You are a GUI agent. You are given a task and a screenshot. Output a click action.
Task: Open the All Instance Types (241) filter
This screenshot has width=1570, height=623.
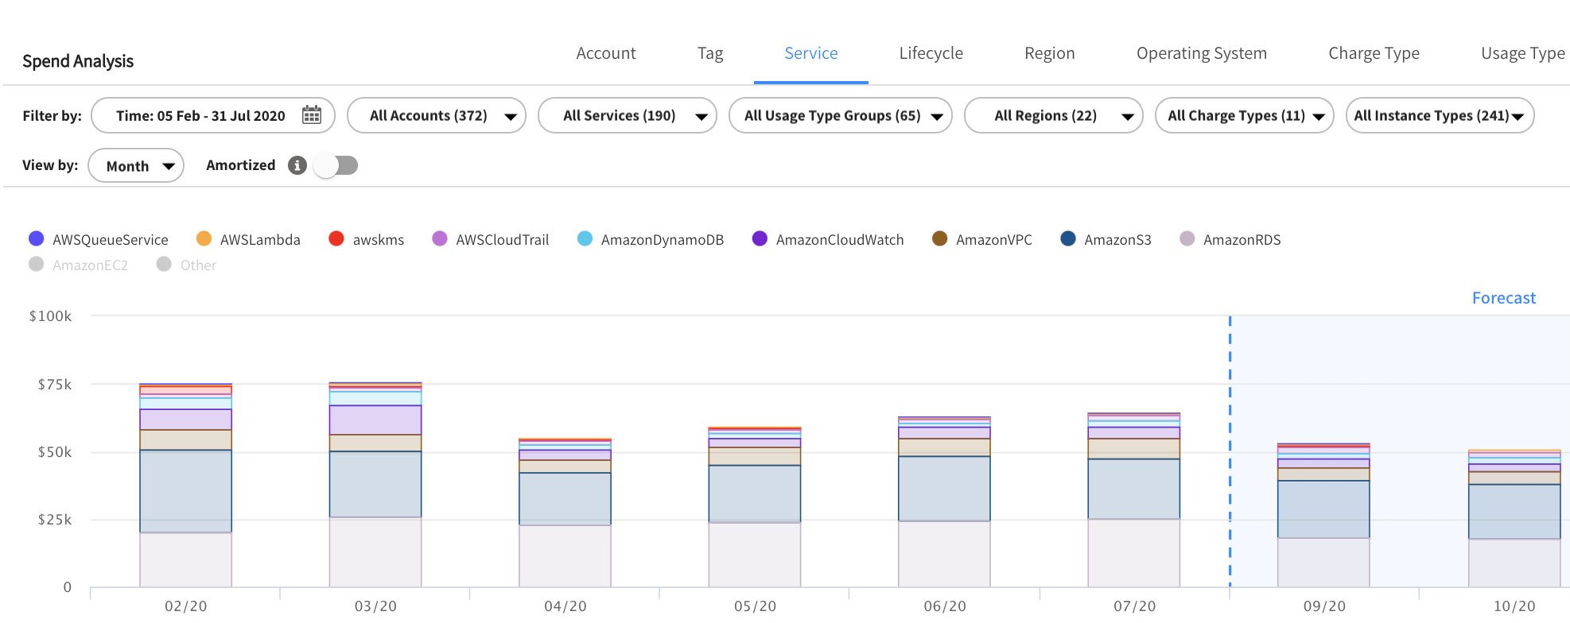point(1439,115)
